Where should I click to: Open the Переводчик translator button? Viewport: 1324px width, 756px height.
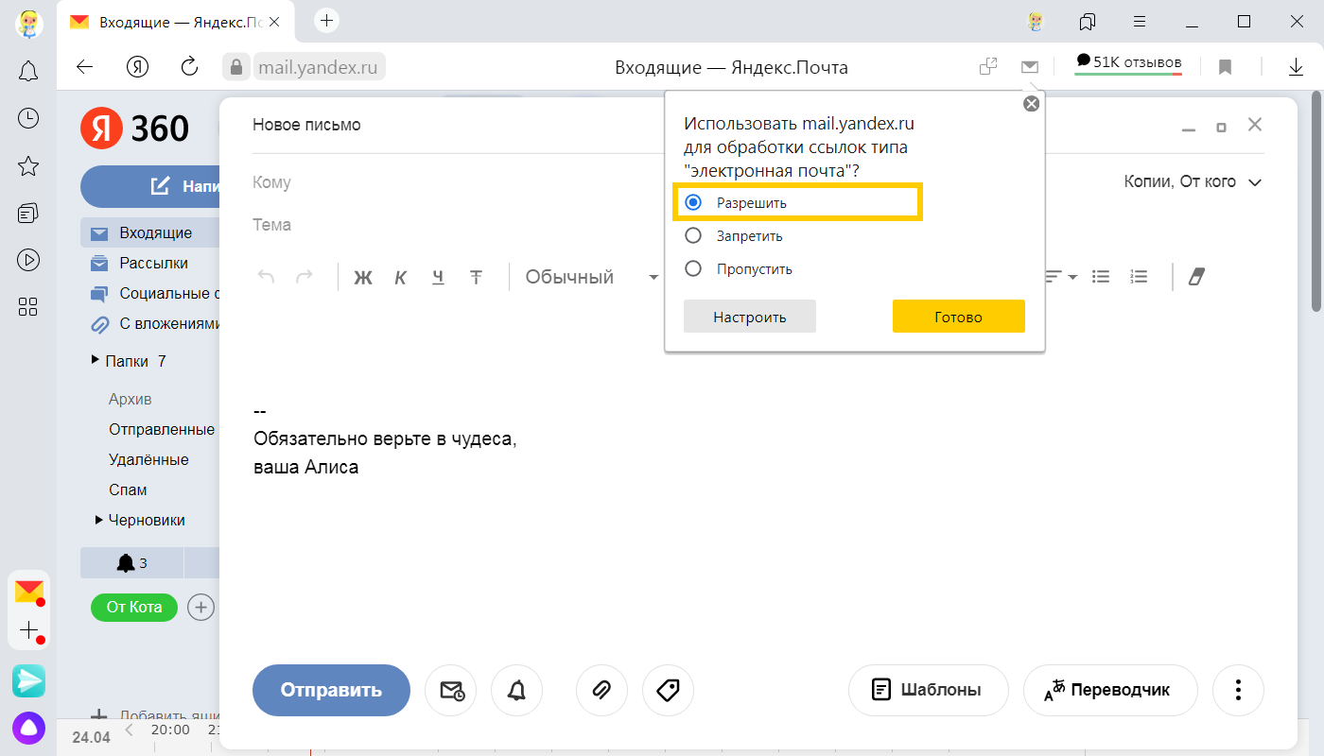click(x=1110, y=690)
